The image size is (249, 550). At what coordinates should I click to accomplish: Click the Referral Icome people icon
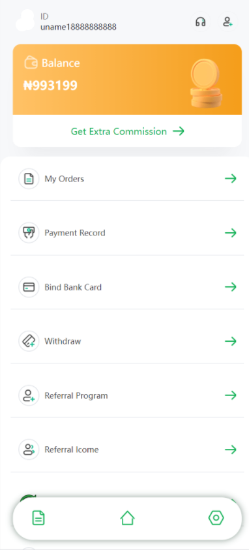[29, 450]
